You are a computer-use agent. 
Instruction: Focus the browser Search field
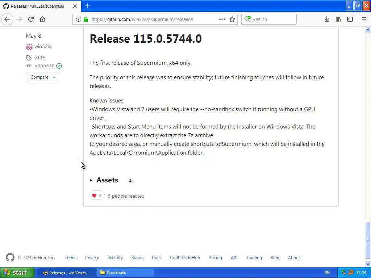269,19
